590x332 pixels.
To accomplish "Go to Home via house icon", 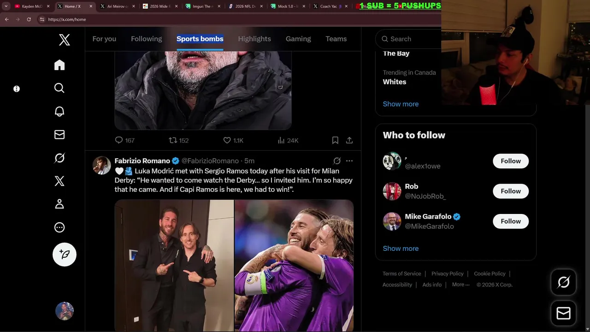I will pos(59,65).
